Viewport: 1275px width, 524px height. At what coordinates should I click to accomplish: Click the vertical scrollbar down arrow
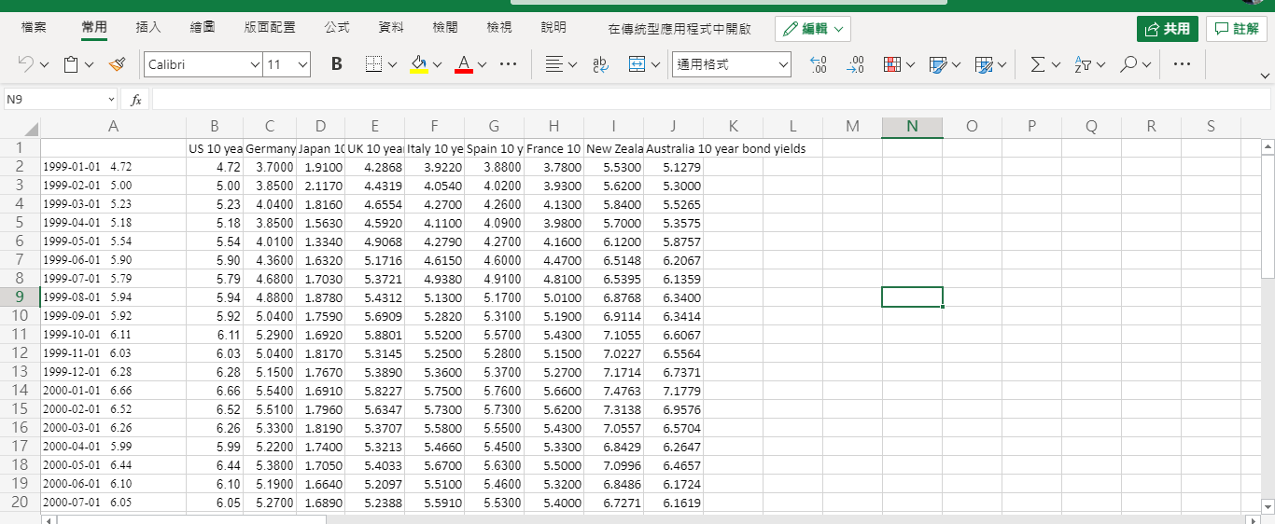1268,505
